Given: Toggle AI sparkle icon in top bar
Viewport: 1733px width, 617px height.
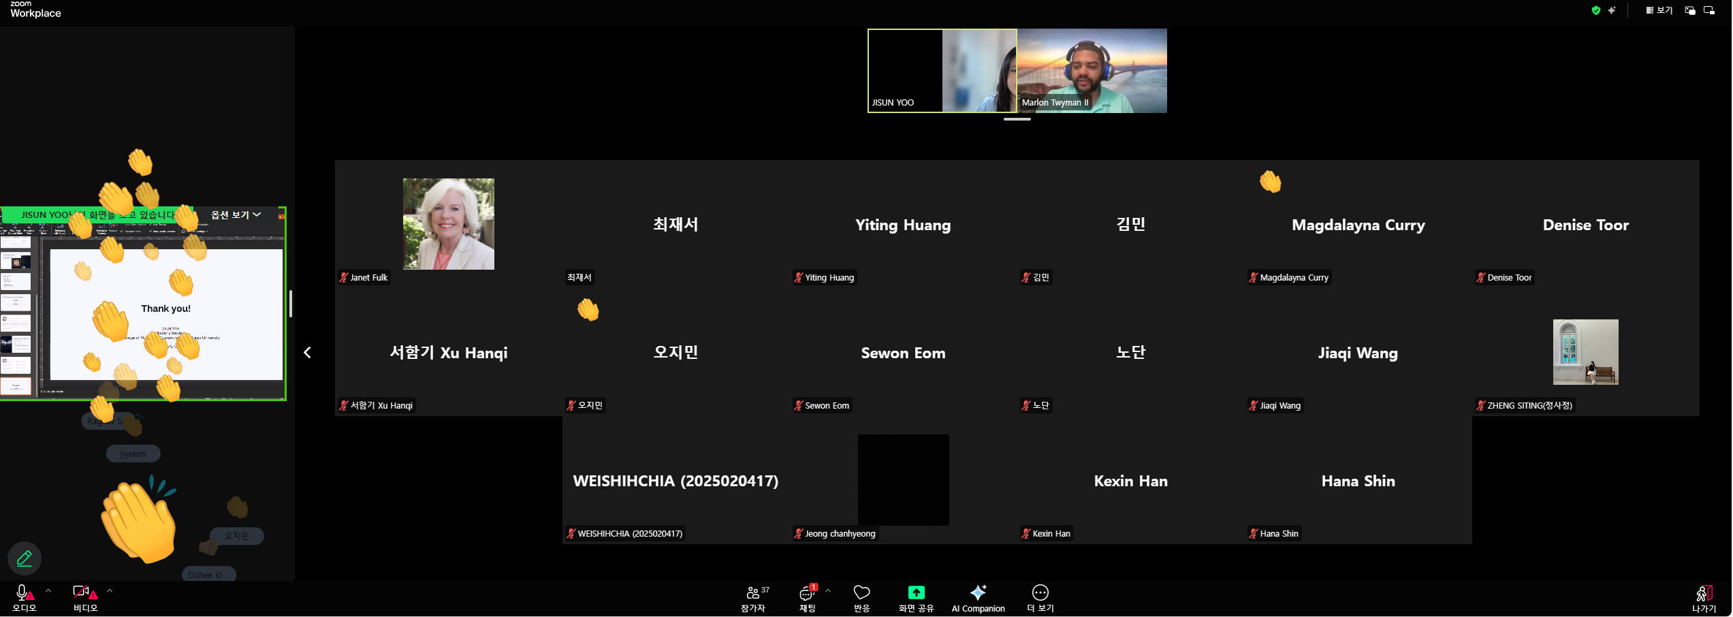Looking at the screenshot, I should tap(1612, 10).
